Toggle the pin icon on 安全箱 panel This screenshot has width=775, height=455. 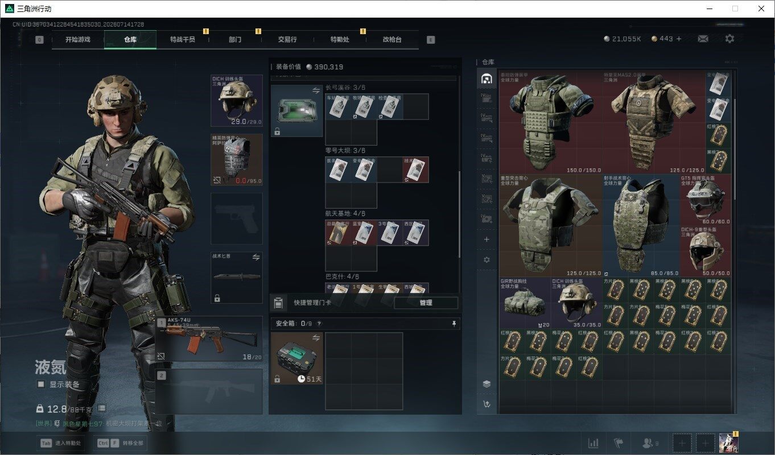pos(454,324)
